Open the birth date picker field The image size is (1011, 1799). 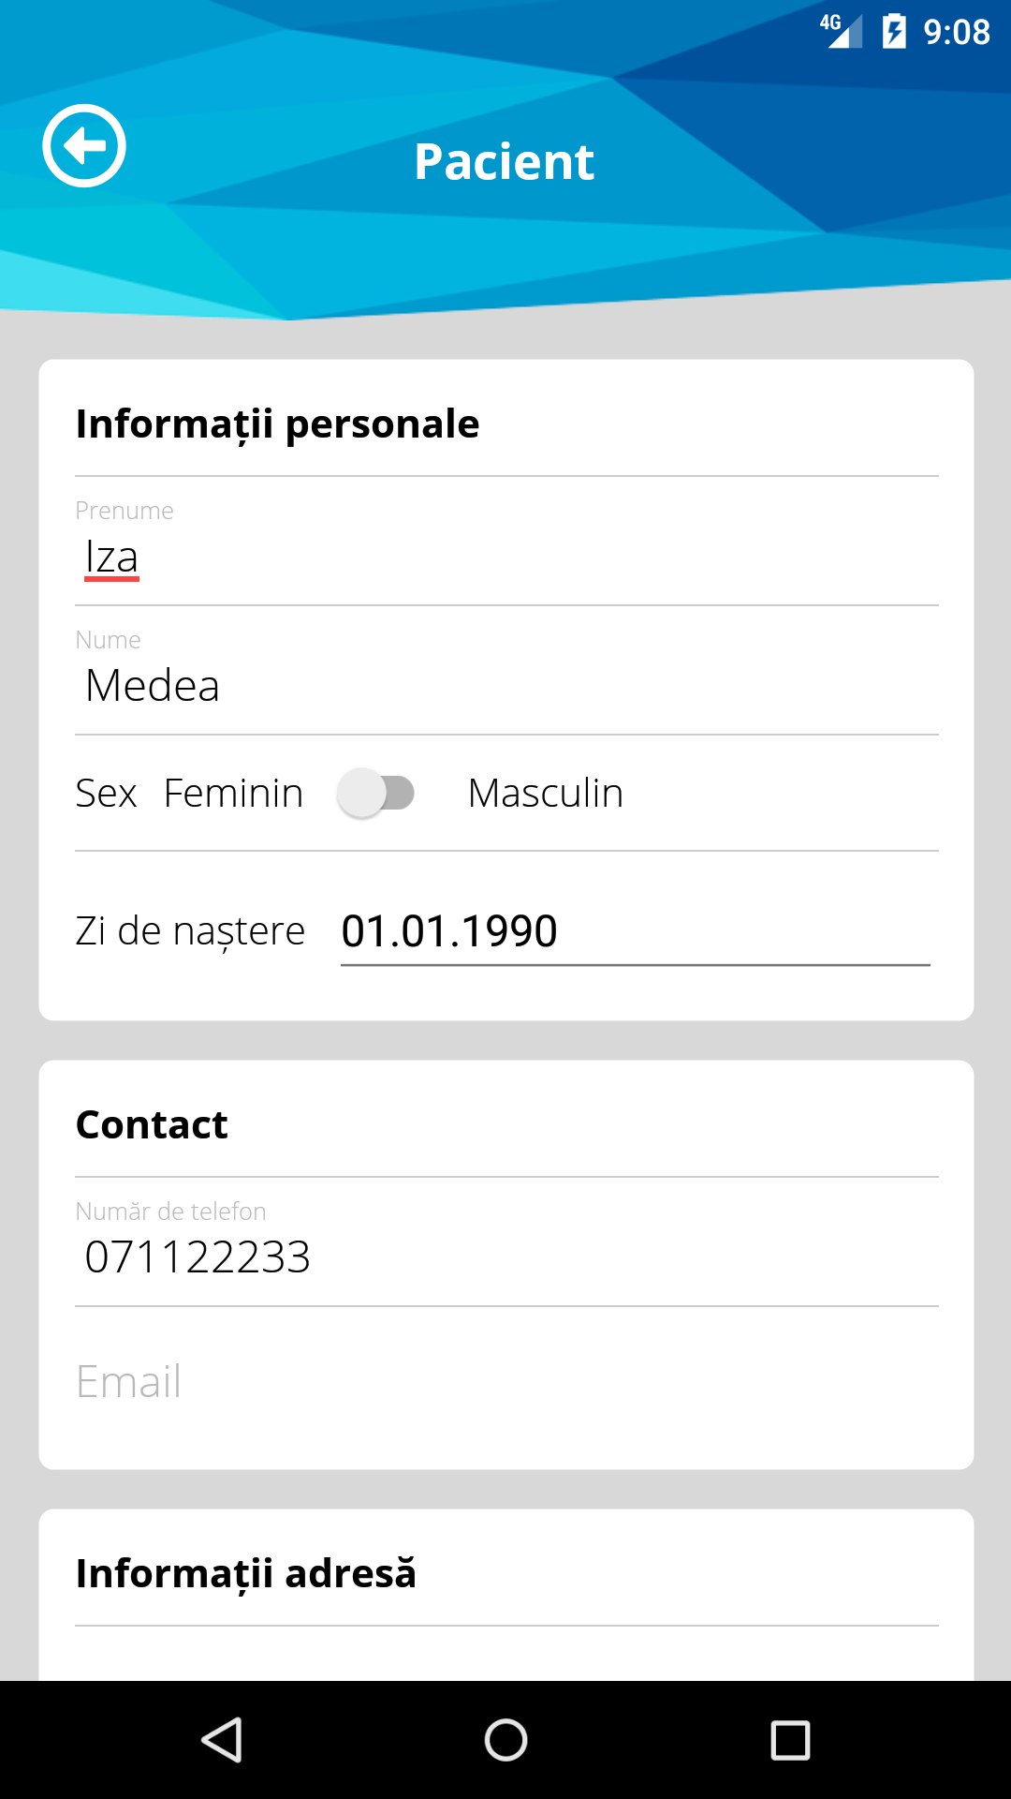pyautogui.click(x=635, y=931)
